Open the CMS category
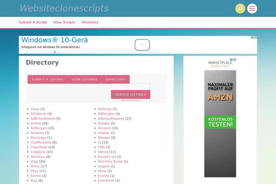Viewport: 276px width, 184px height. (101, 147)
